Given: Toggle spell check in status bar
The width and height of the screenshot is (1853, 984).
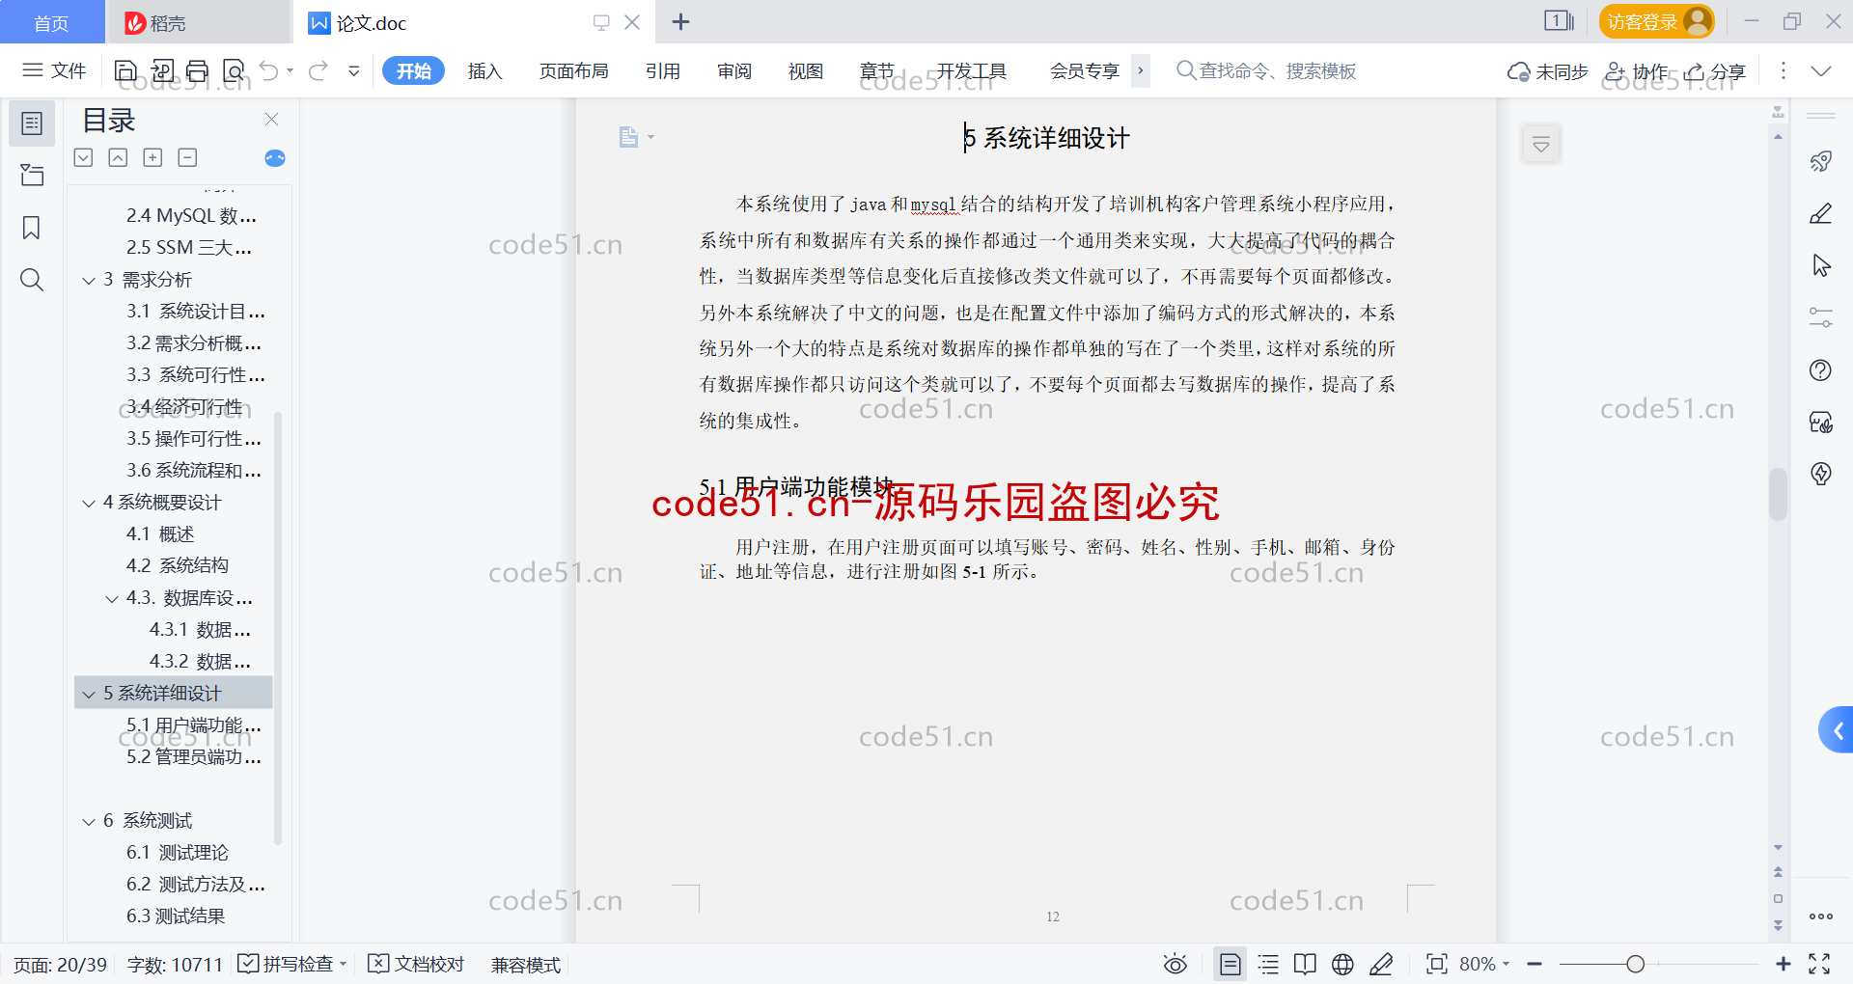Looking at the screenshot, I should click(x=291, y=964).
